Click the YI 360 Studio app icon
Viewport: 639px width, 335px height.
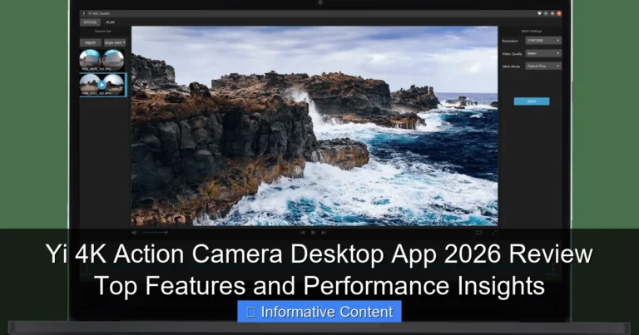coord(84,13)
